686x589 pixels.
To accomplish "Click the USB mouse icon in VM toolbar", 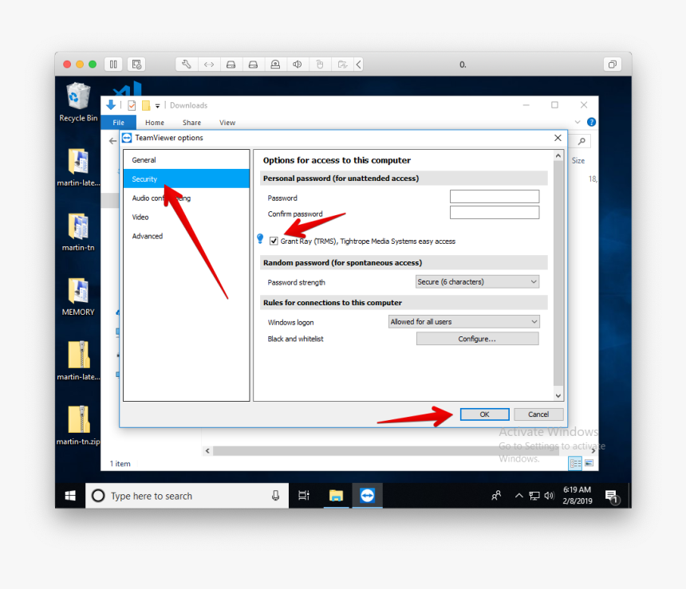I will pyautogui.click(x=320, y=65).
